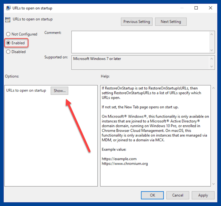Click the policy setting icon beside heading
Image resolution: width=221 pixels, height=206 pixels.
[x=8, y=20]
